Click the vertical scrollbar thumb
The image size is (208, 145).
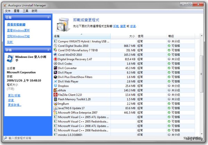(x=201, y=74)
